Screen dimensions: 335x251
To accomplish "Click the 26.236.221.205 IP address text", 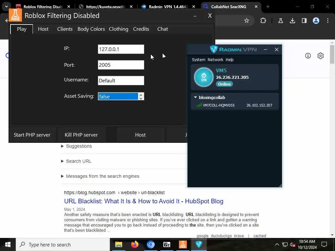I will (232, 77).
